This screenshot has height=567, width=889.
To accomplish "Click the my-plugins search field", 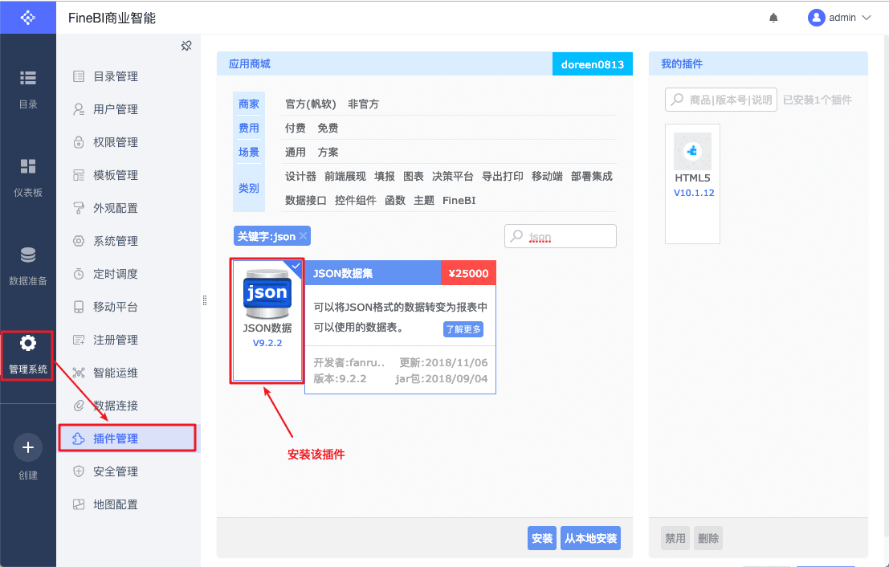I will click(x=720, y=100).
